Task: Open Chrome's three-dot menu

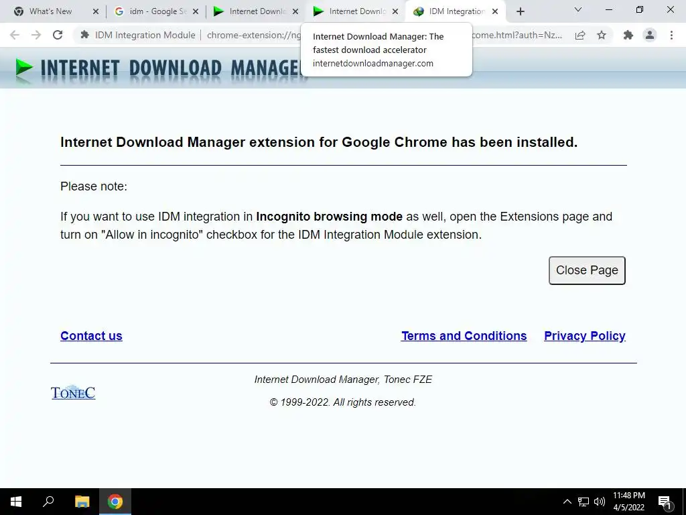Action: click(x=671, y=35)
